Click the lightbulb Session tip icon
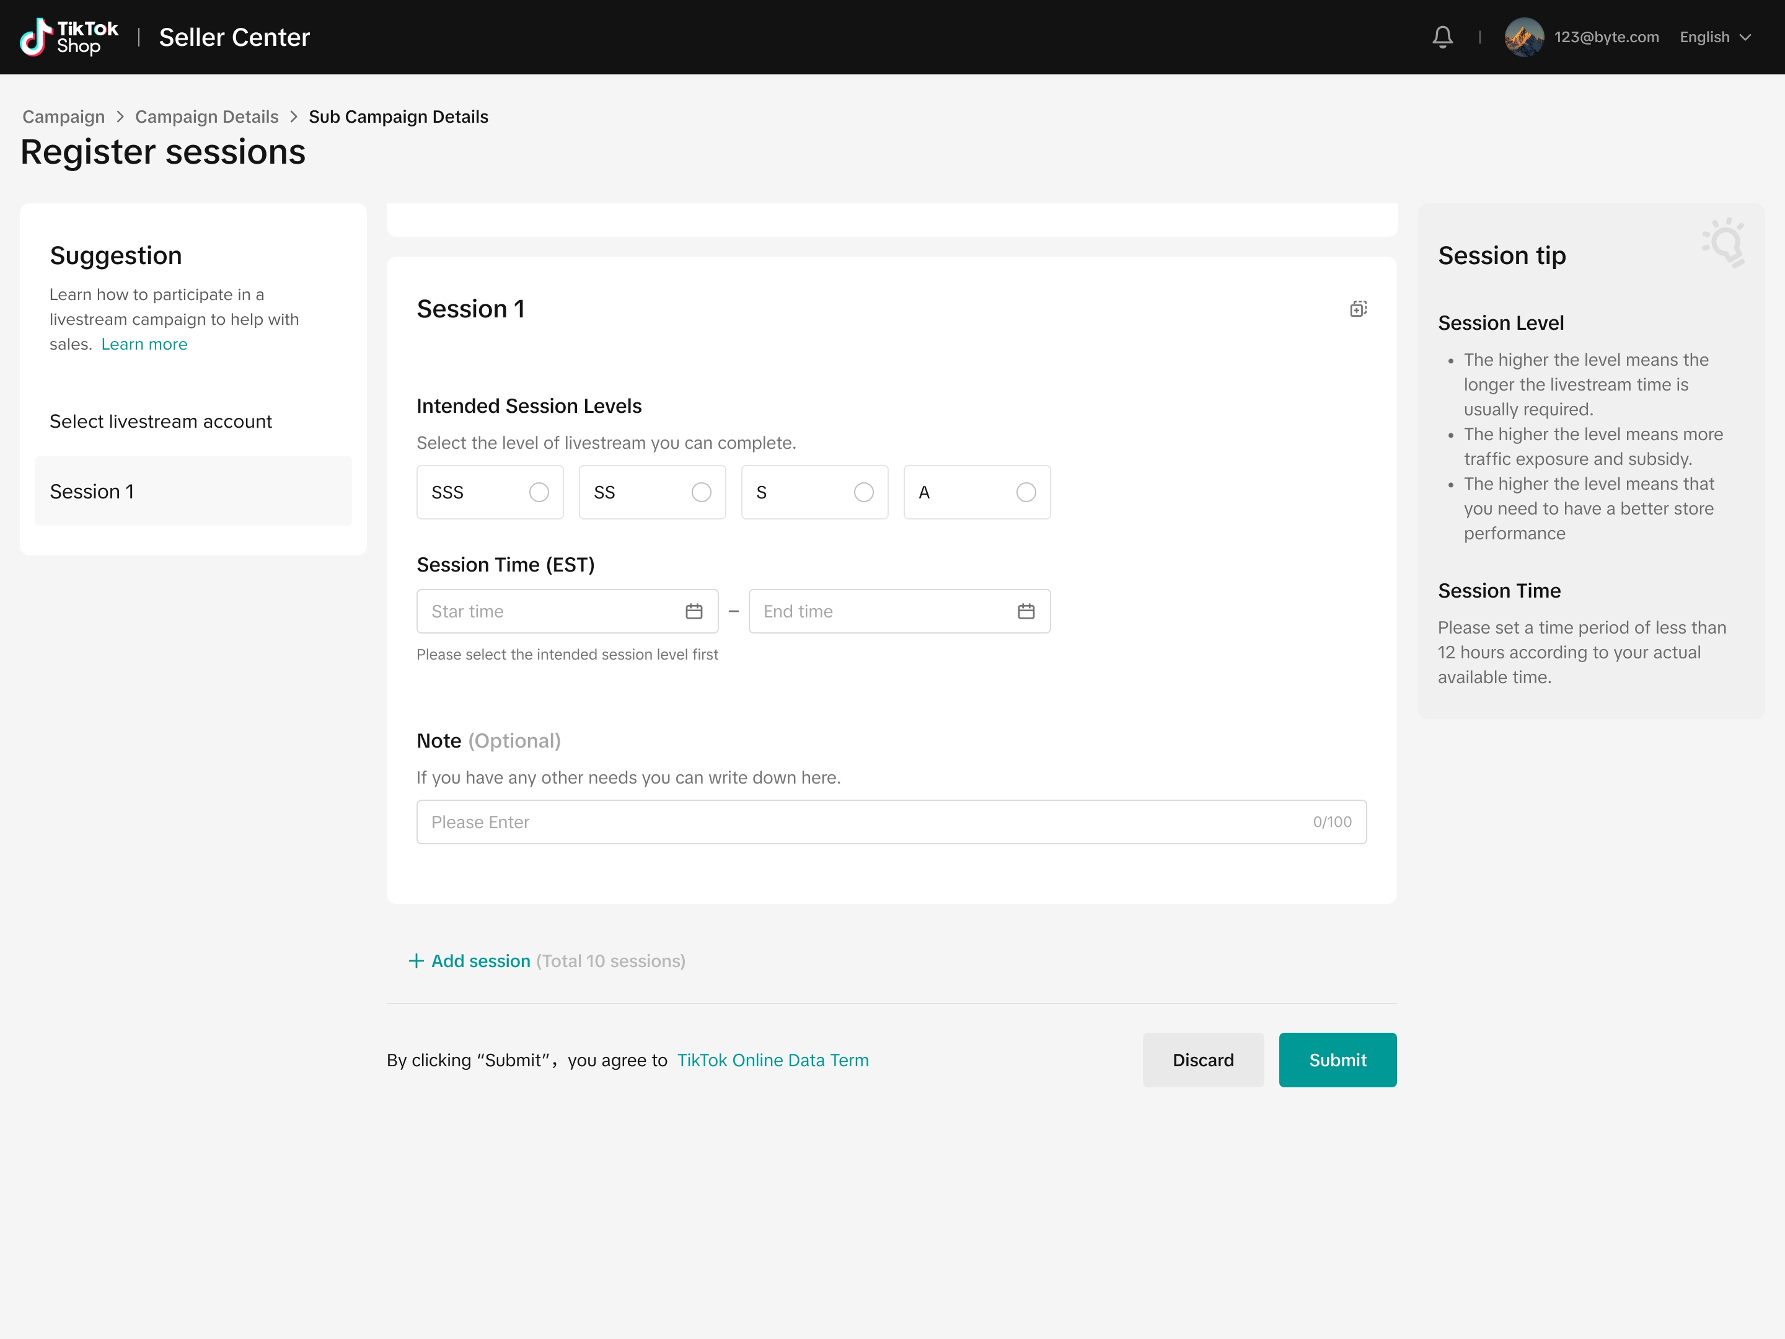The width and height of the screenshot is (1785, 1339). coord(1724,242)
